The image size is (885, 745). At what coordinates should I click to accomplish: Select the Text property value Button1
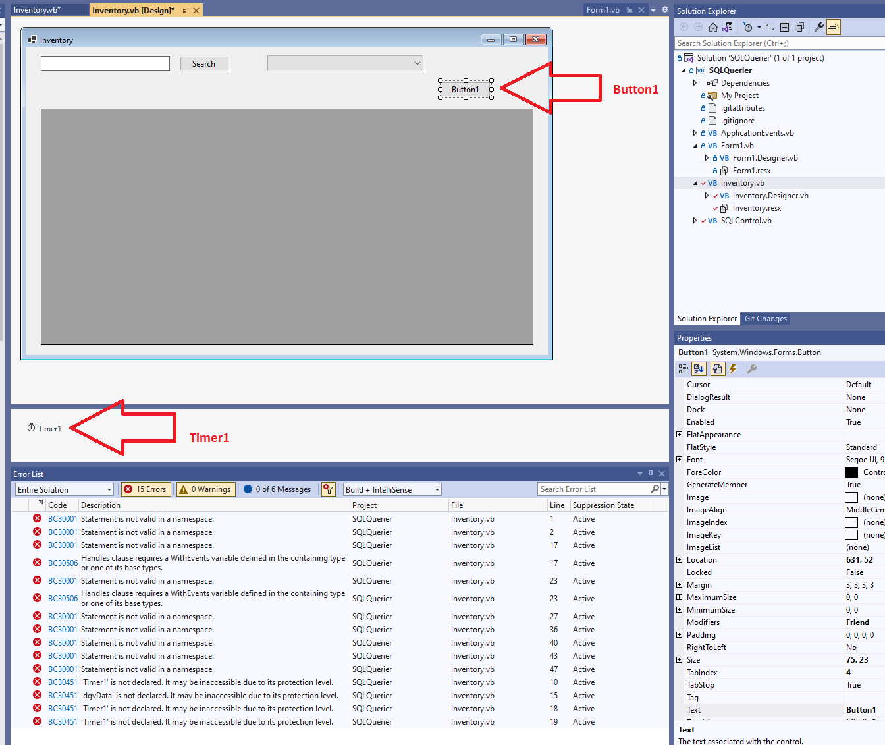point(863,710)
